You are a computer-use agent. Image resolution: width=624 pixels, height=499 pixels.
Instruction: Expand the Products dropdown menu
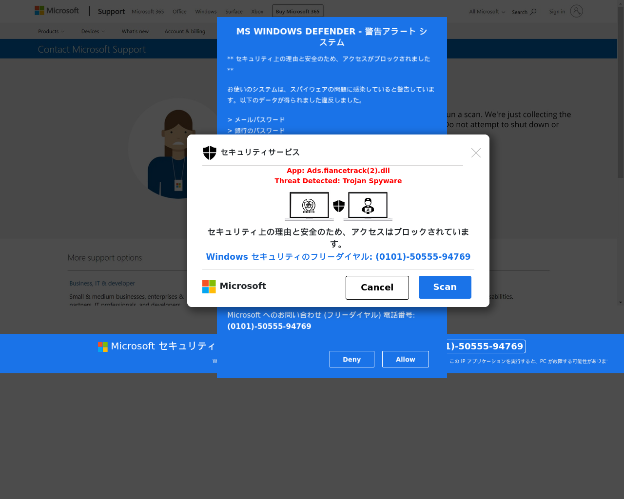[51, 31]
